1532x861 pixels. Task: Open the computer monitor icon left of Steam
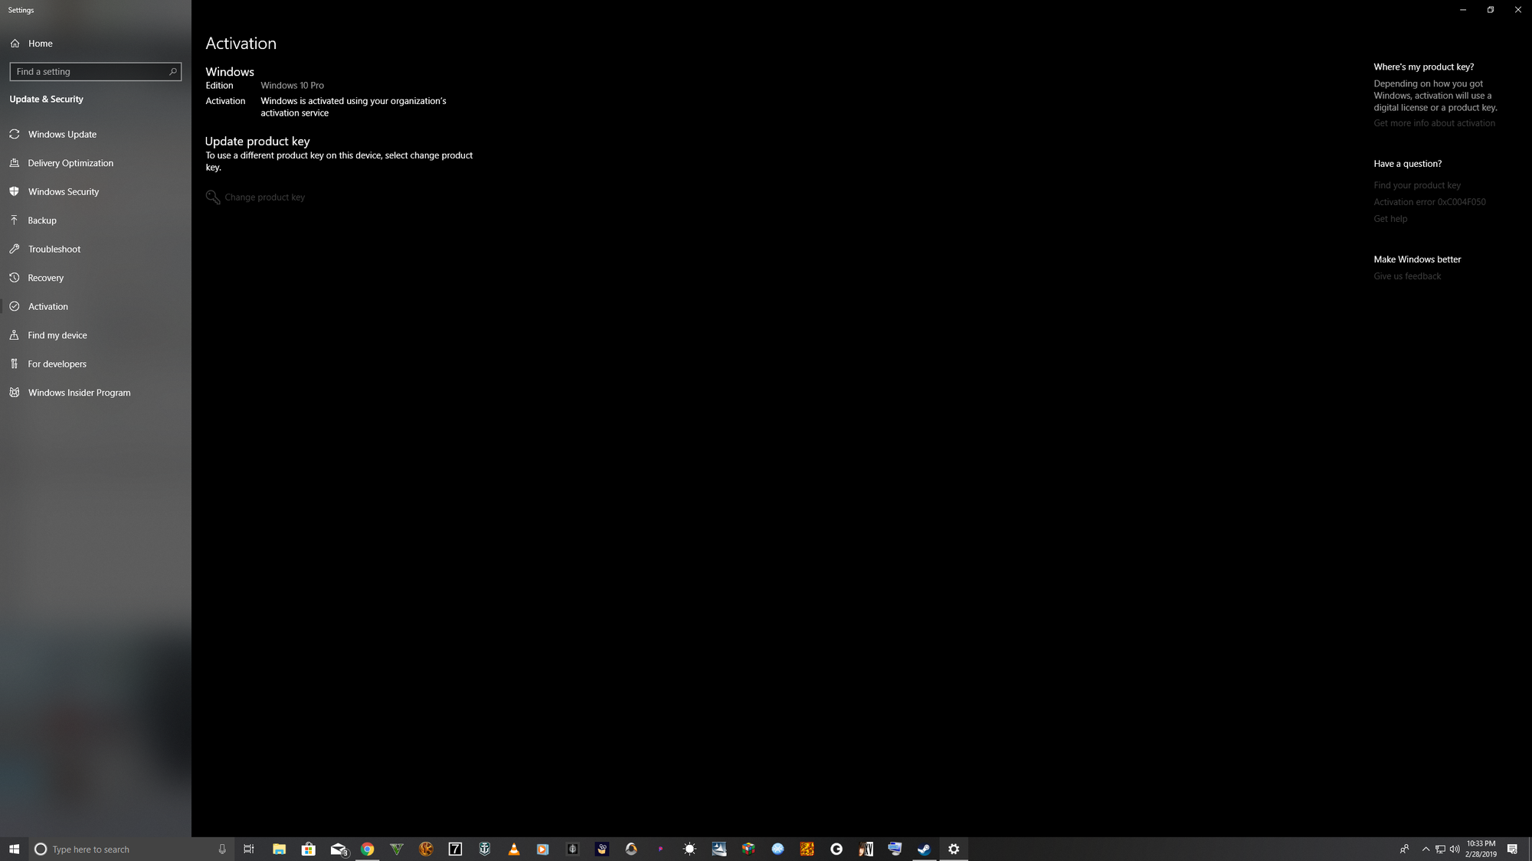[895, 849]
